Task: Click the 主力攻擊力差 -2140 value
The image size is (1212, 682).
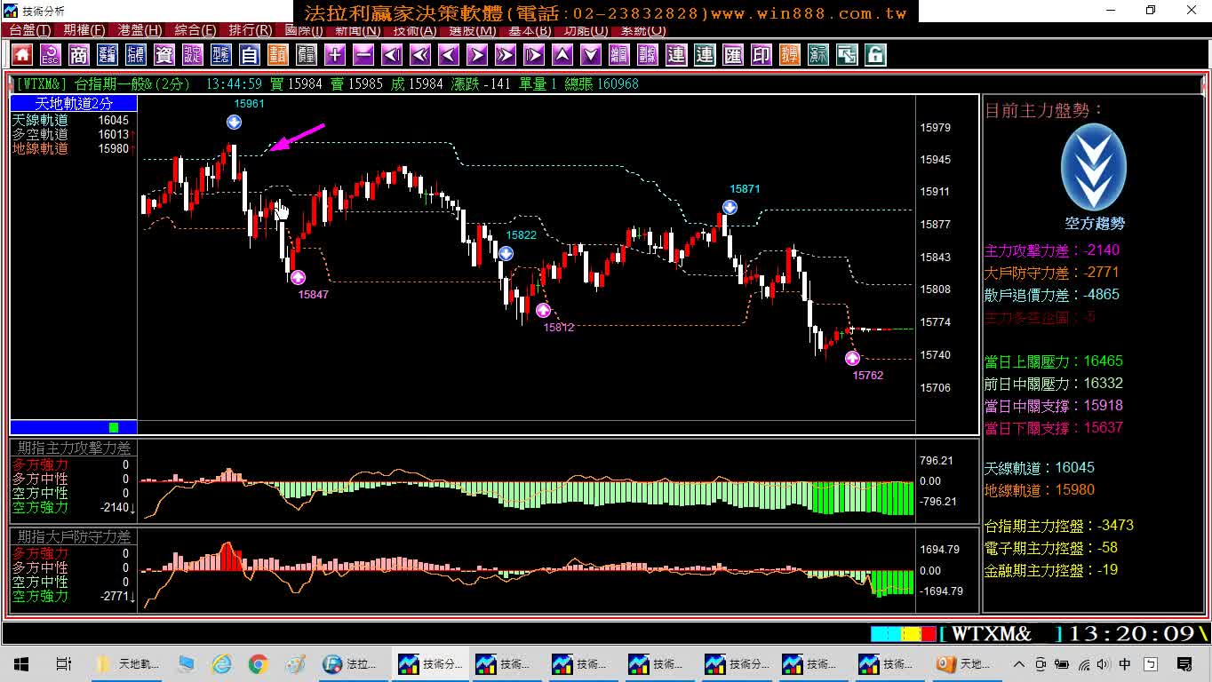Action: (1052, 250)
